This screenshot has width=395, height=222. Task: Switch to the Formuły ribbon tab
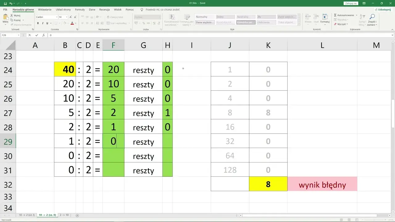[80, 10]
